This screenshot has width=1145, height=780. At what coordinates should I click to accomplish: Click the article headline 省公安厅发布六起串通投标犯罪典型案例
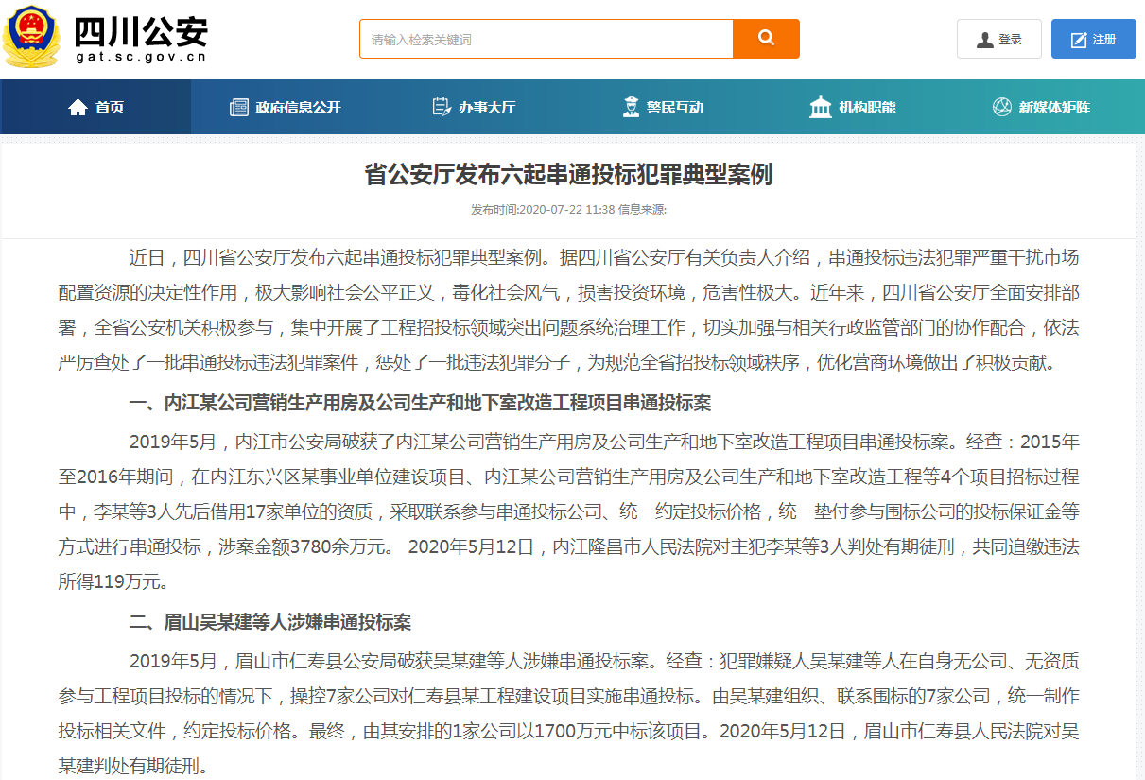[x=569, y=175]
